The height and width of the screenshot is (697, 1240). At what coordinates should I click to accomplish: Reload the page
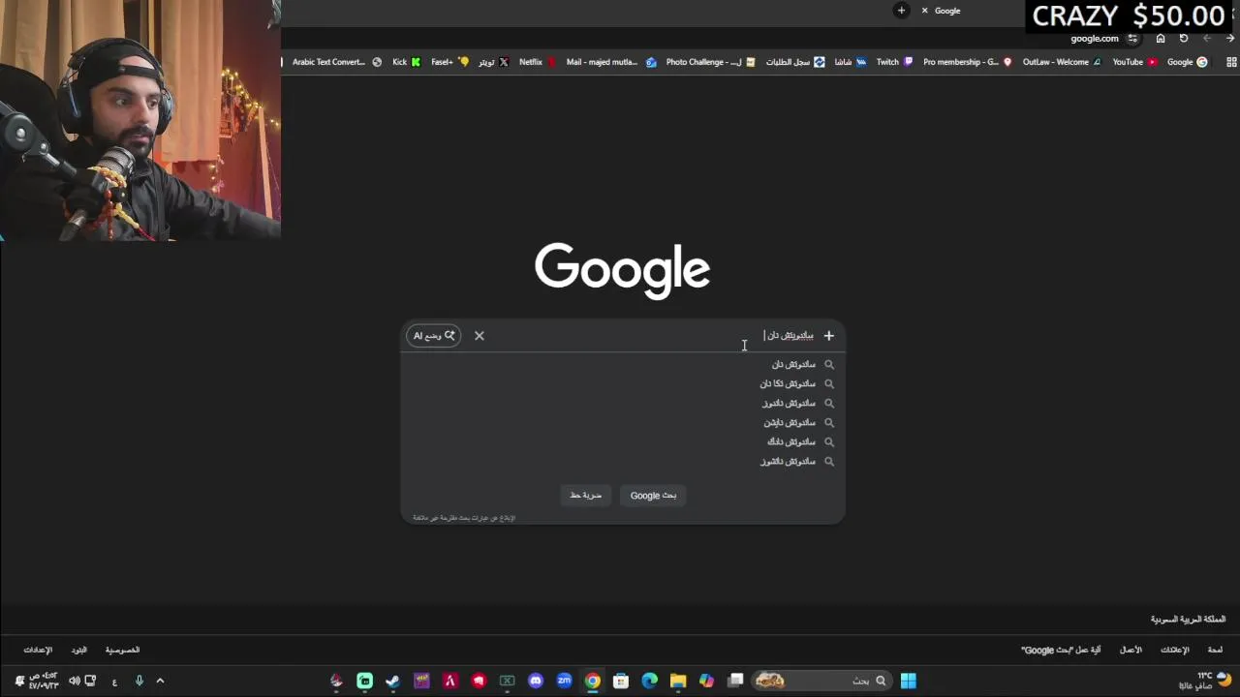[1184, 39]
